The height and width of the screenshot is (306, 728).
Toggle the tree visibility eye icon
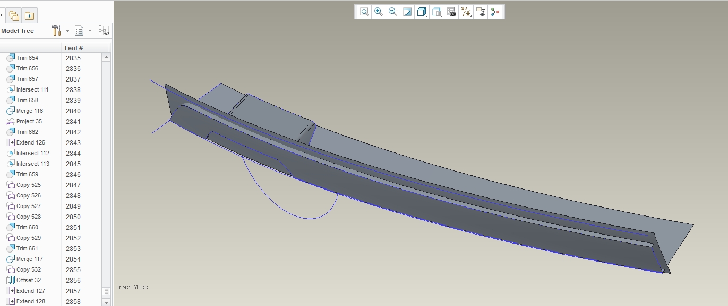pyautogui.click(x=104, y=31)
